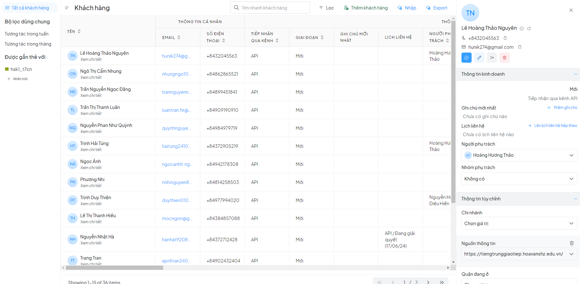This screenshot has width=580, height=284.
Task: Open customer in new window icon
Action: pyautogui.click(x=529, y=28)
